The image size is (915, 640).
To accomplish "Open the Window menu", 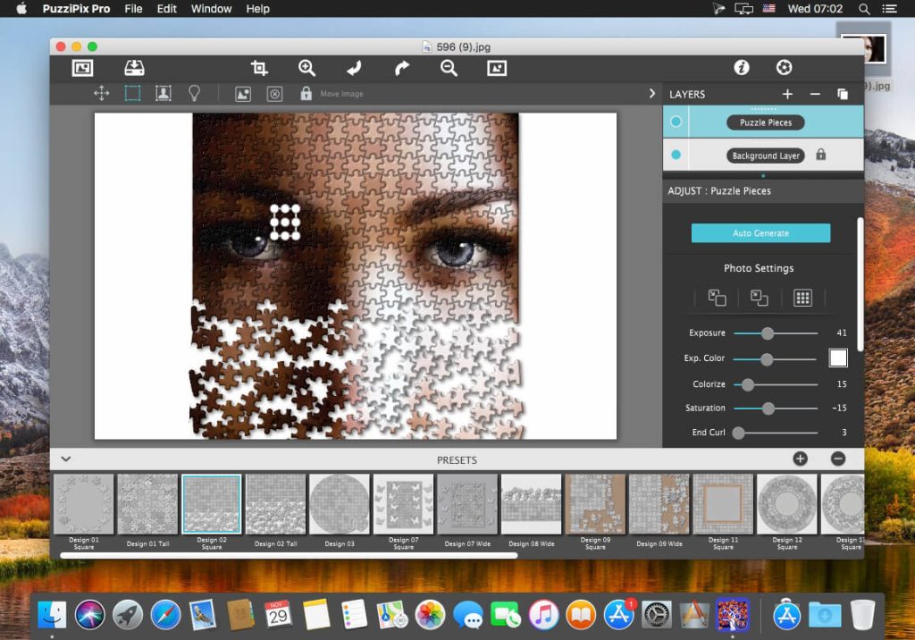I will pyautogui.click(x=211, y=9).
